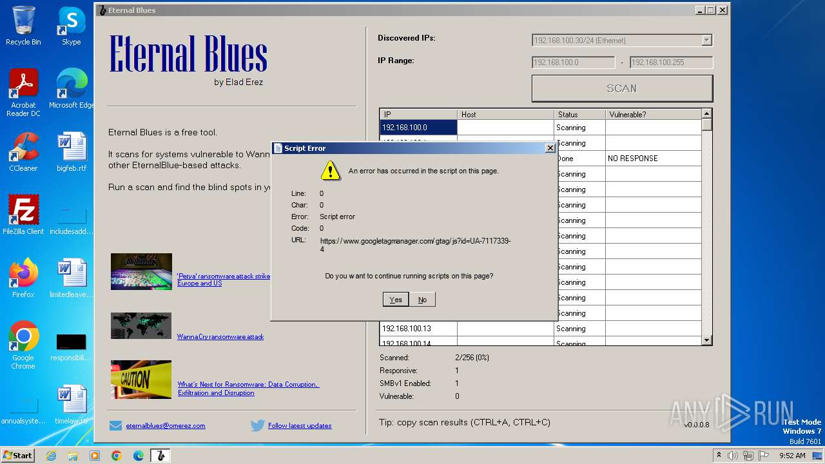Click the network tray icon
The height and width of the screenshot is (464, 825).
[748, 456]
